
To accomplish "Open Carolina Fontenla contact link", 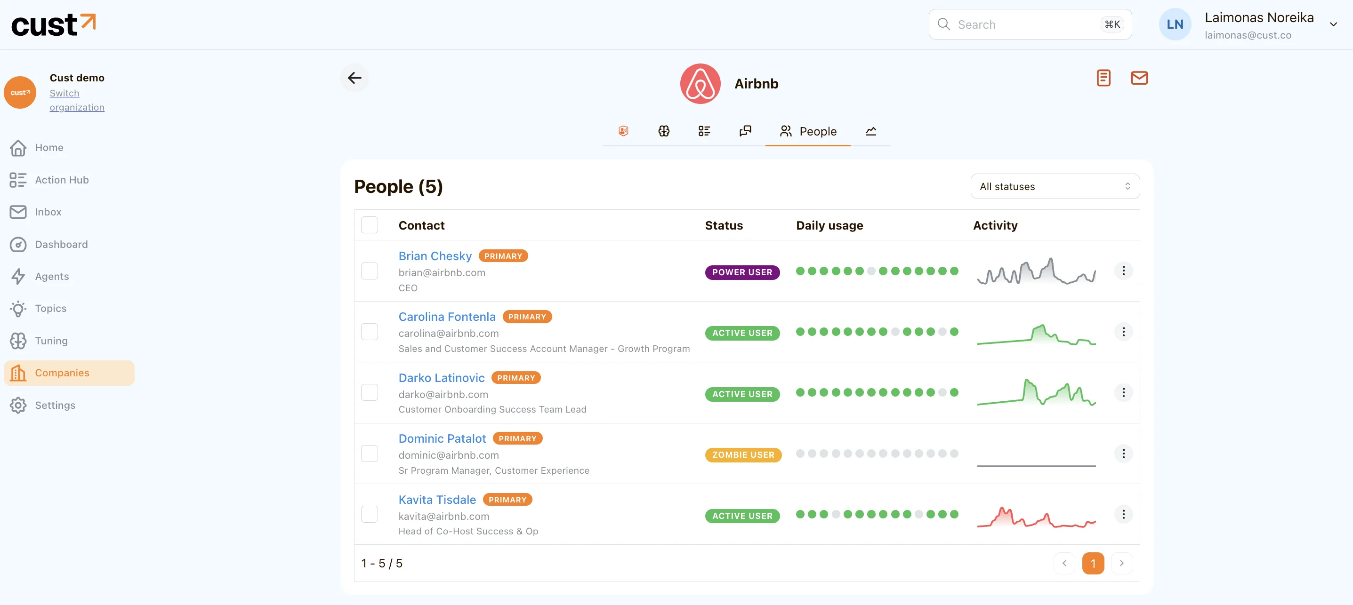I will pos(447,317).
